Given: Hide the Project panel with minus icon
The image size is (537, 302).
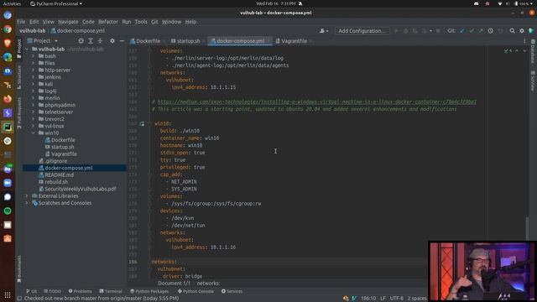Looking at the screenshot, I should point(122,41).
